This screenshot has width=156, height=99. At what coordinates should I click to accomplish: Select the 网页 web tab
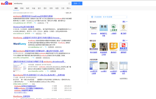point(16,8)
